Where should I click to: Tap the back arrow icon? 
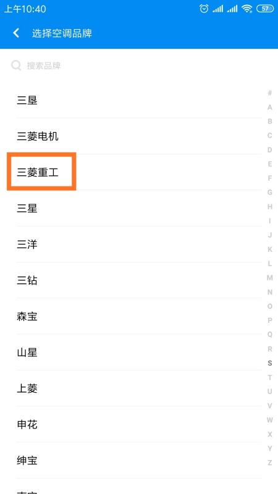coord(16,33)
